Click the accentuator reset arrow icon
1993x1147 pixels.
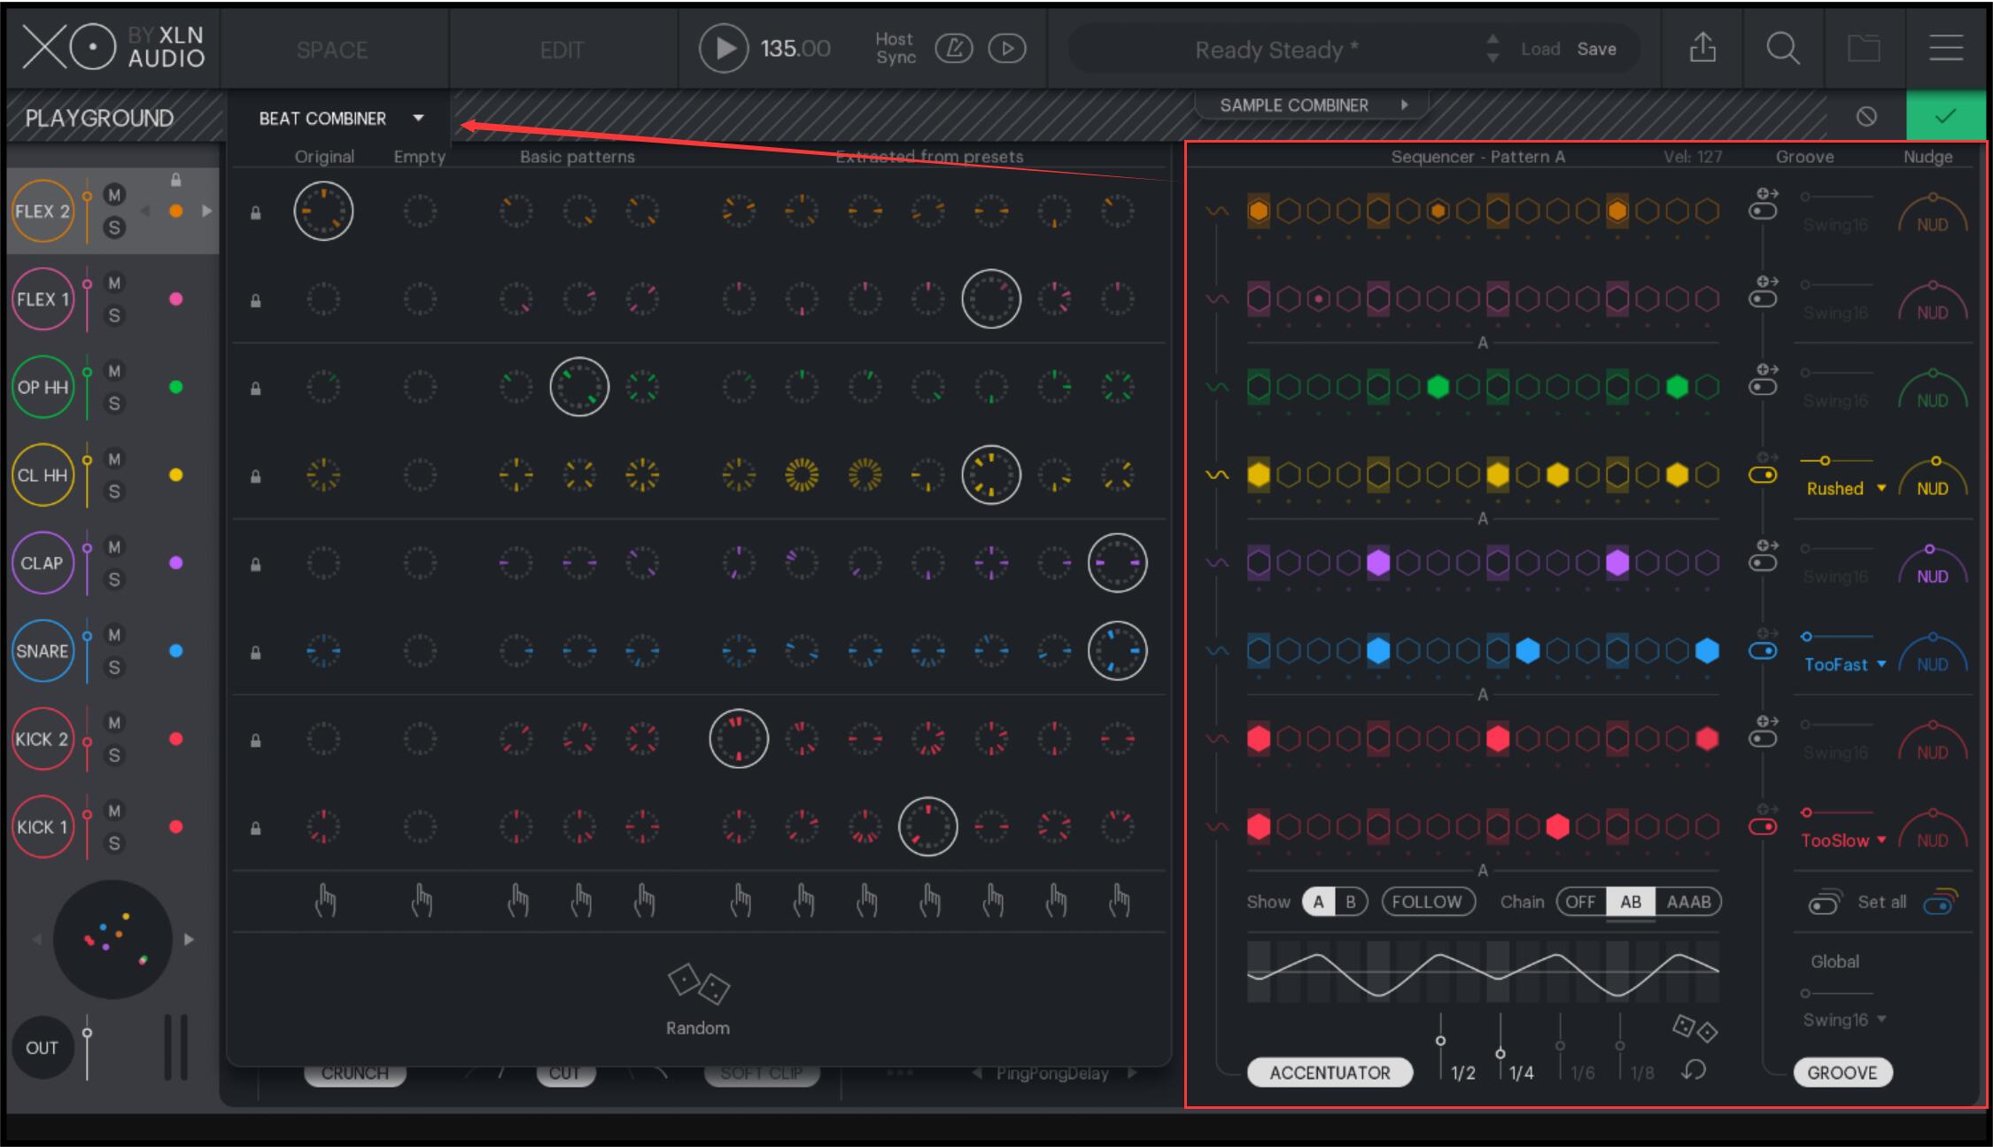(x=1693, y=1070)
